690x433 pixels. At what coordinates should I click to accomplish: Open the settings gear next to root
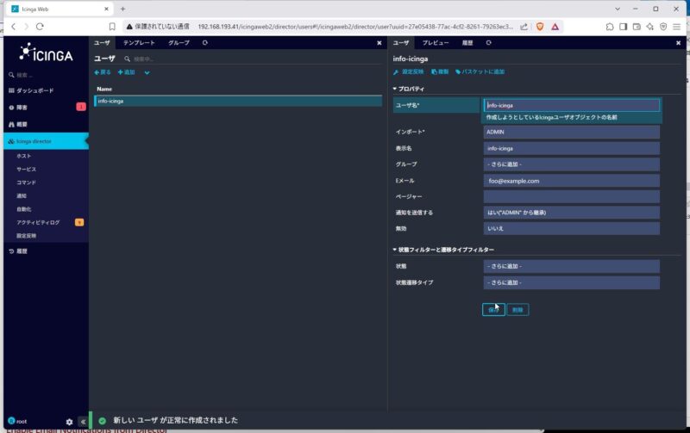[69, 422]
